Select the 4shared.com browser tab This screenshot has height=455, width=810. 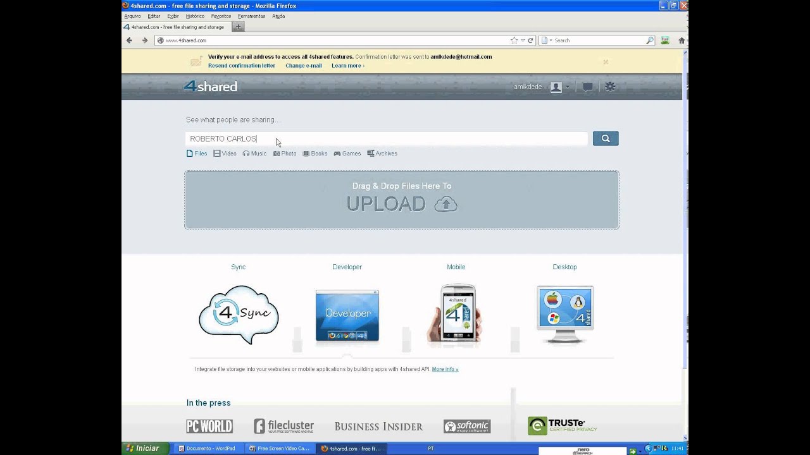(x=175, y=27)
